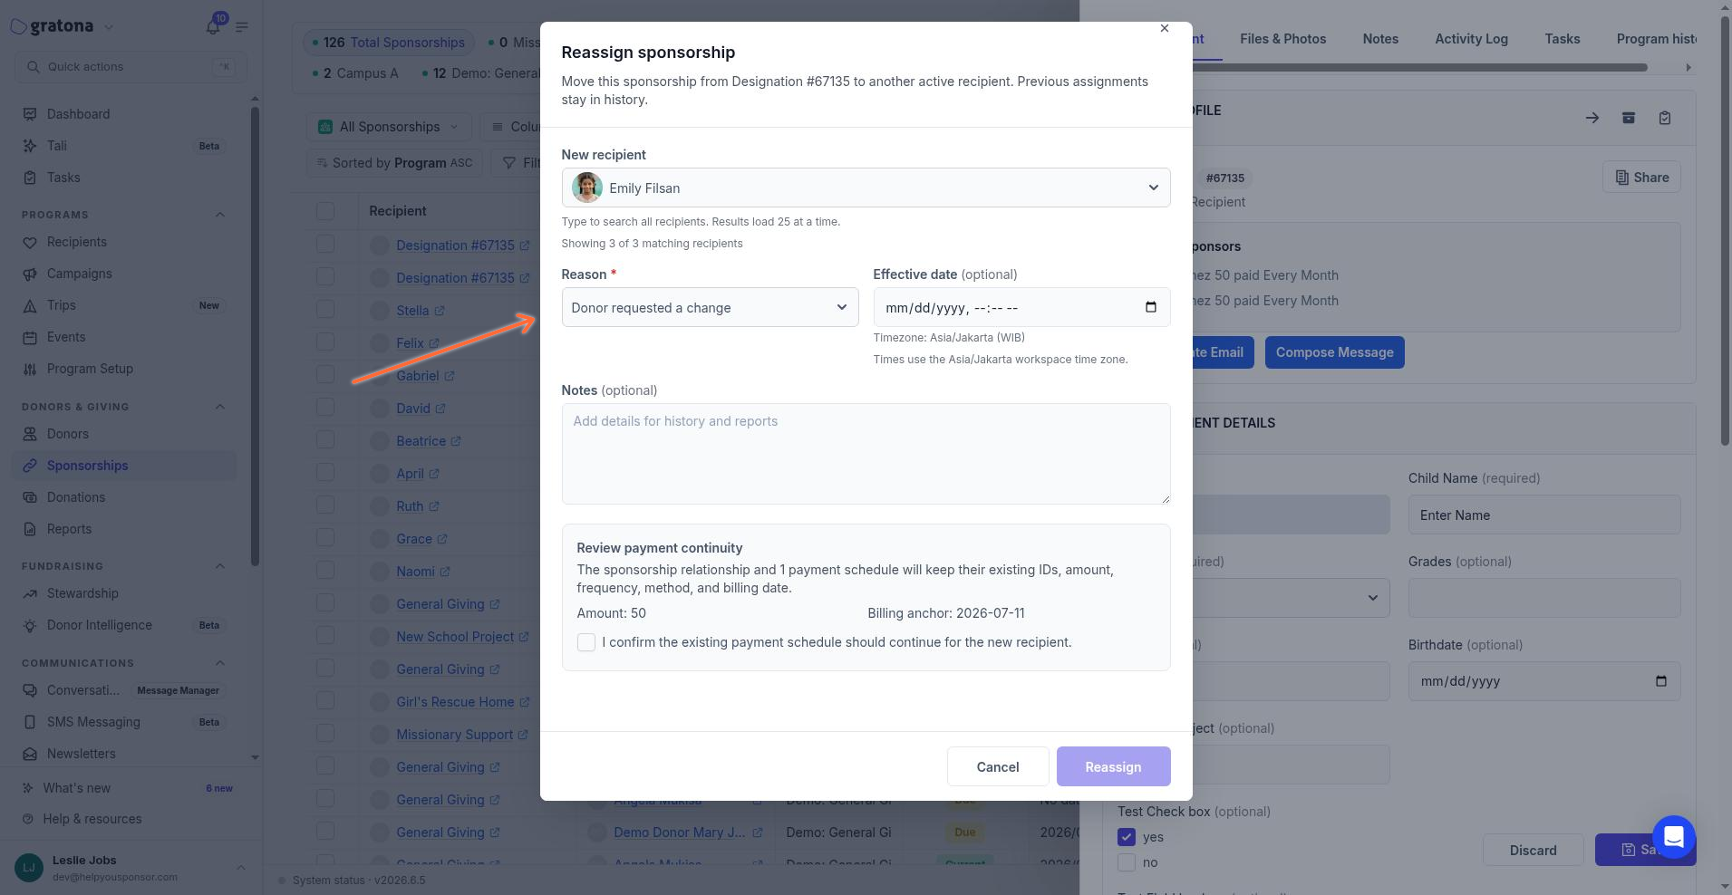This screenshot has width=1732, height=895.
Task: Open the Effective date calendar picker
Action: 1151,307
